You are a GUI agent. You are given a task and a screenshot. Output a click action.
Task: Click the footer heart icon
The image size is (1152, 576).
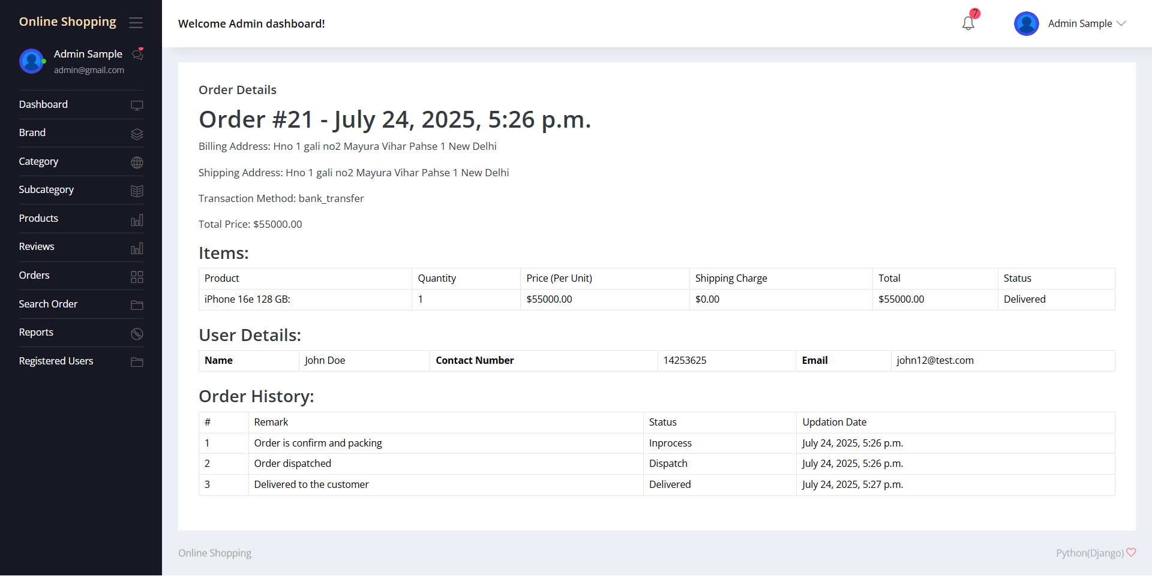tap(1131, 553)
